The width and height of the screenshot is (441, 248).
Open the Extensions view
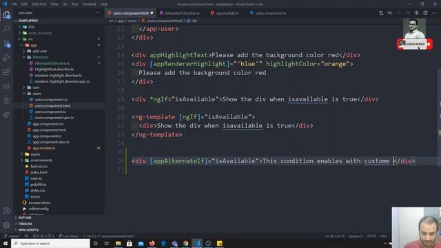coord(6,72)
